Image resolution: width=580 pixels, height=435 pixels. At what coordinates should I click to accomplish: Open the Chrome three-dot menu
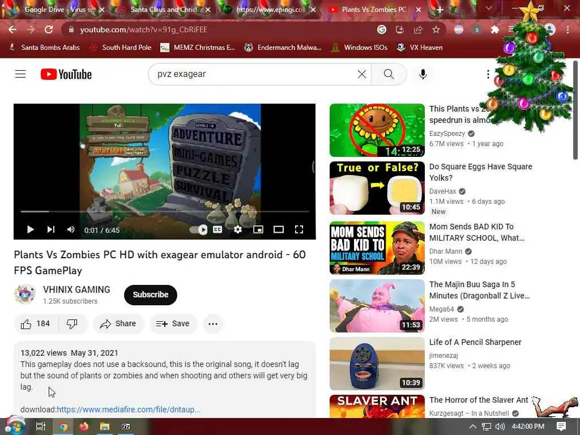tap(568, 29)
